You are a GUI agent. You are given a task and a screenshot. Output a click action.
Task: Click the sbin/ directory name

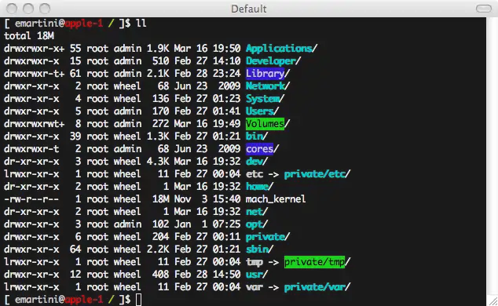click(x=259, y=250)
